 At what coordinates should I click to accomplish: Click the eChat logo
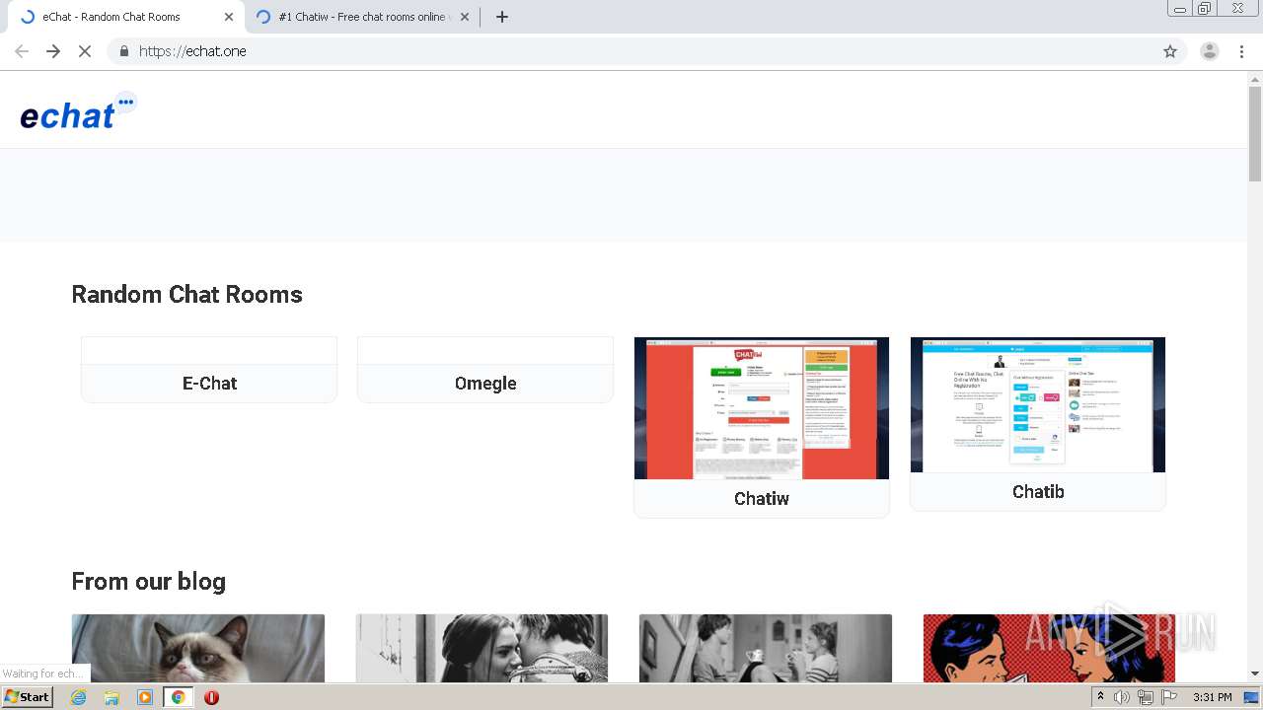click(78, 111)
